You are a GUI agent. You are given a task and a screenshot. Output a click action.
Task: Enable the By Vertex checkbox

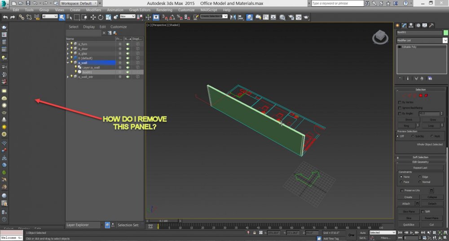coord(400,103)
